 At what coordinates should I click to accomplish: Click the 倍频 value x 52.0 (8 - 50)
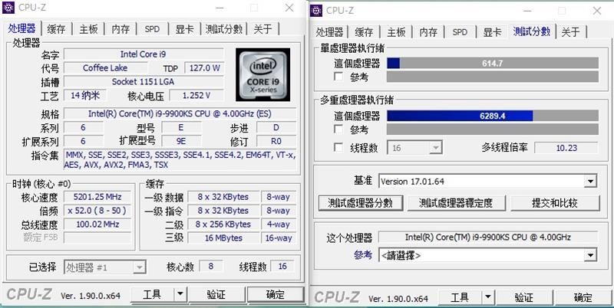(97, 210)
